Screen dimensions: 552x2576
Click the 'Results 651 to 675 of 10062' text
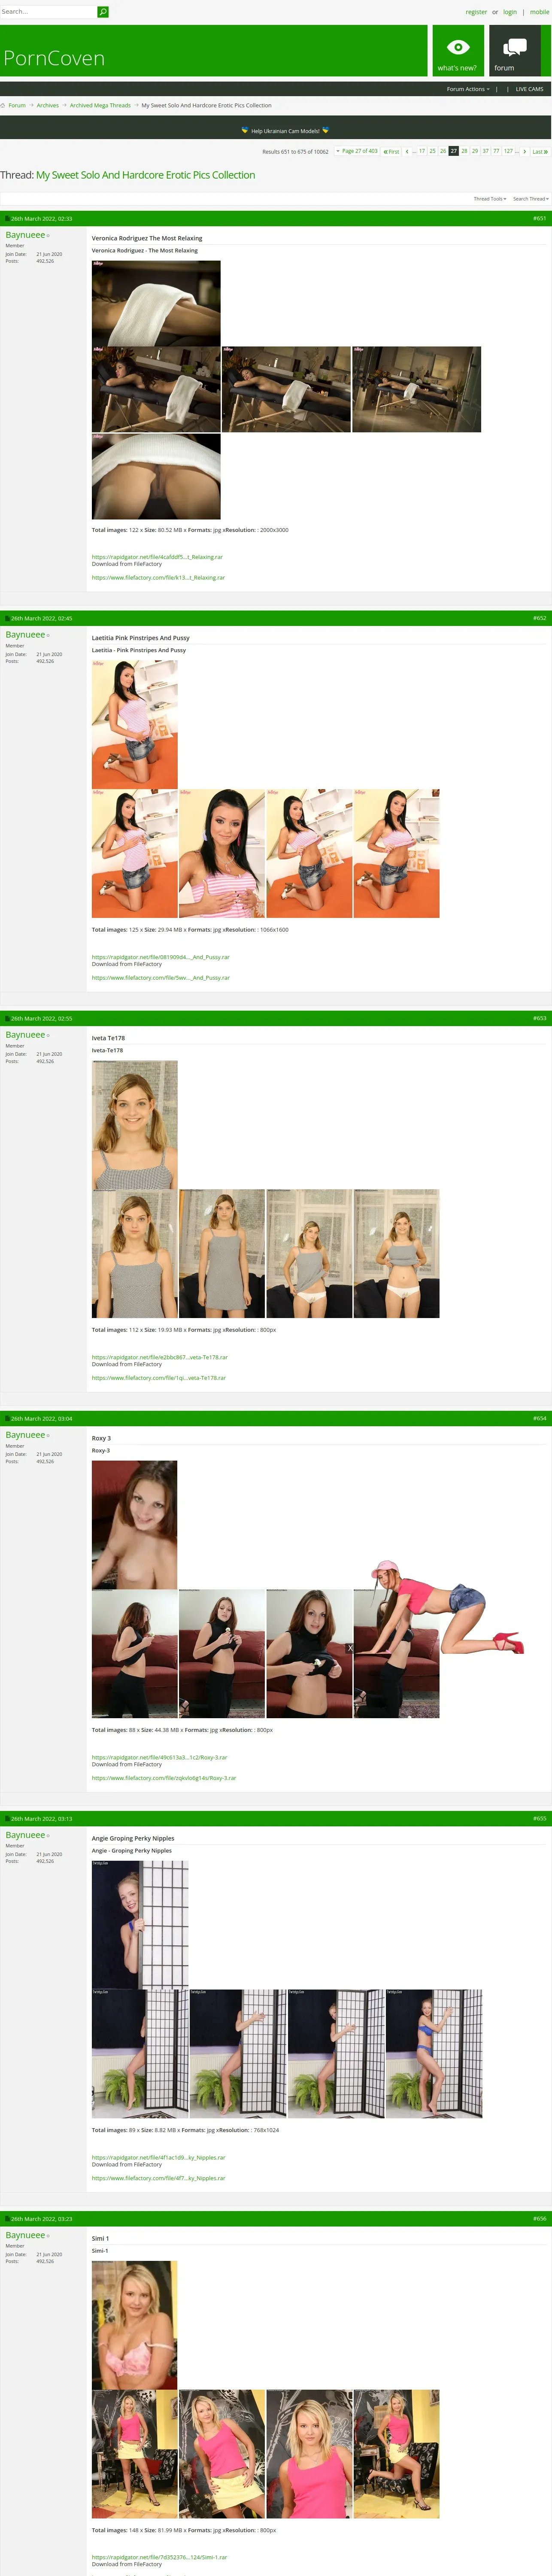pyautogui.click(x=295, y=152)
